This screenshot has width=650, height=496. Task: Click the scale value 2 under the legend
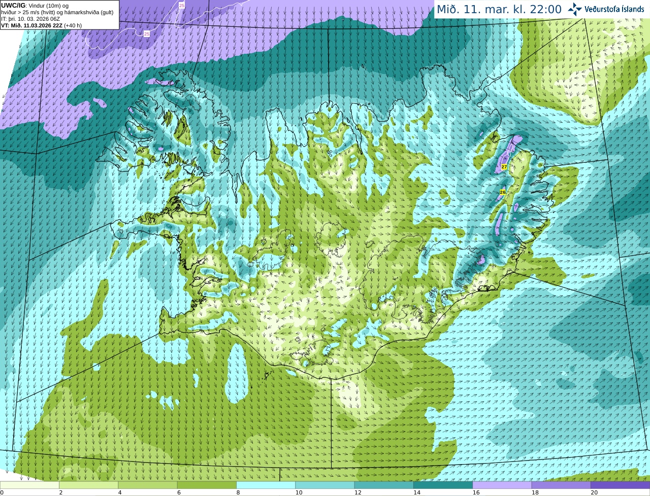coord(61,492)
